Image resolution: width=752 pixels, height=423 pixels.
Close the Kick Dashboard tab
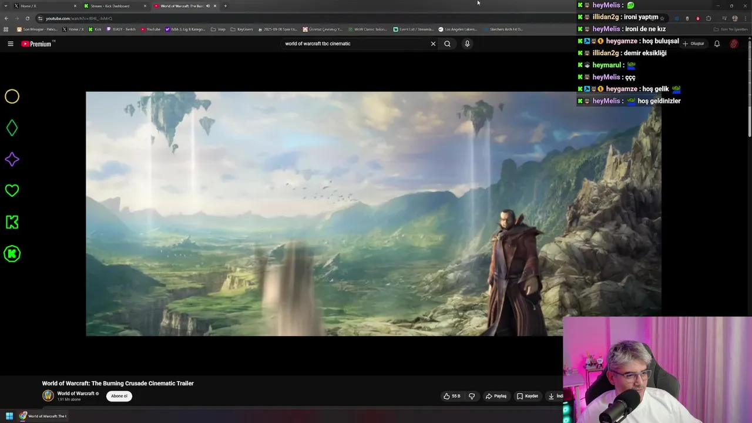(x=145, y=6)
